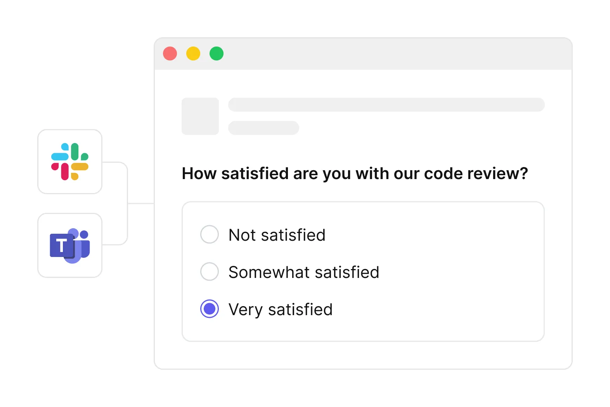Choose the Somewhat satisfied radio button
The height and width of the screenshot is (407, 610).
tap(210, 272)
